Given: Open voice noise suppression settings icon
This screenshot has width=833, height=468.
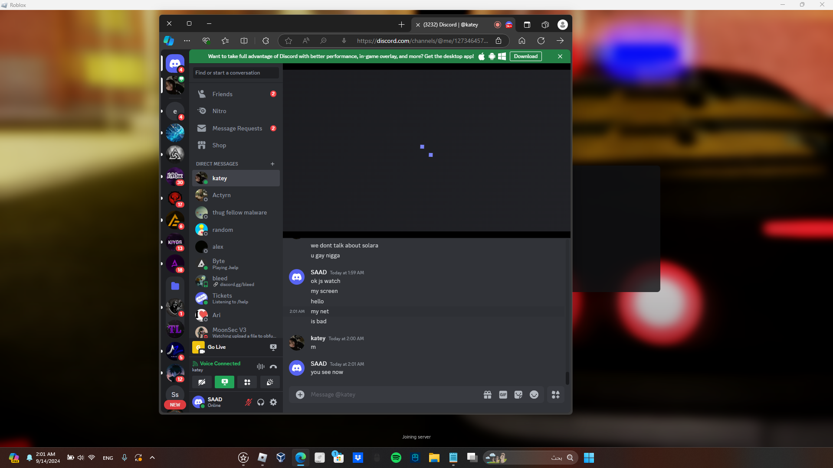Looking at the screenshot, I should [260, 367].
